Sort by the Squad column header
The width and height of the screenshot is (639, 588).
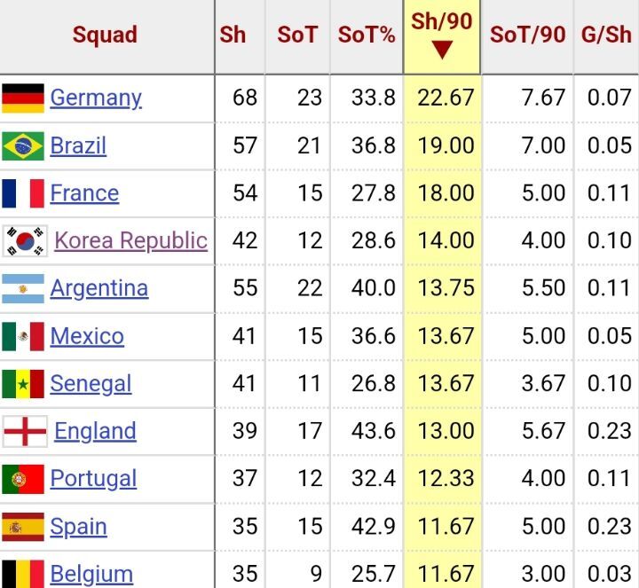pyautogui.click(x=105, y=35)
